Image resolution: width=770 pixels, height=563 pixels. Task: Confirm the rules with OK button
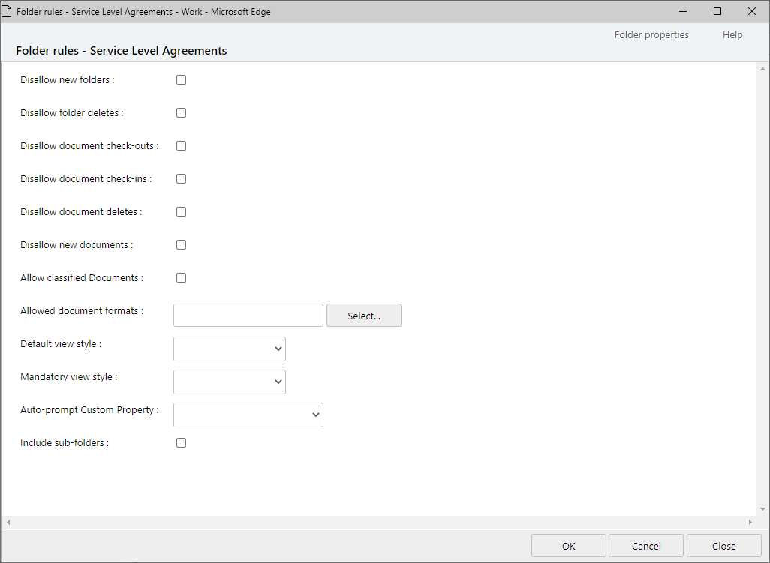[x=568, y=546]
